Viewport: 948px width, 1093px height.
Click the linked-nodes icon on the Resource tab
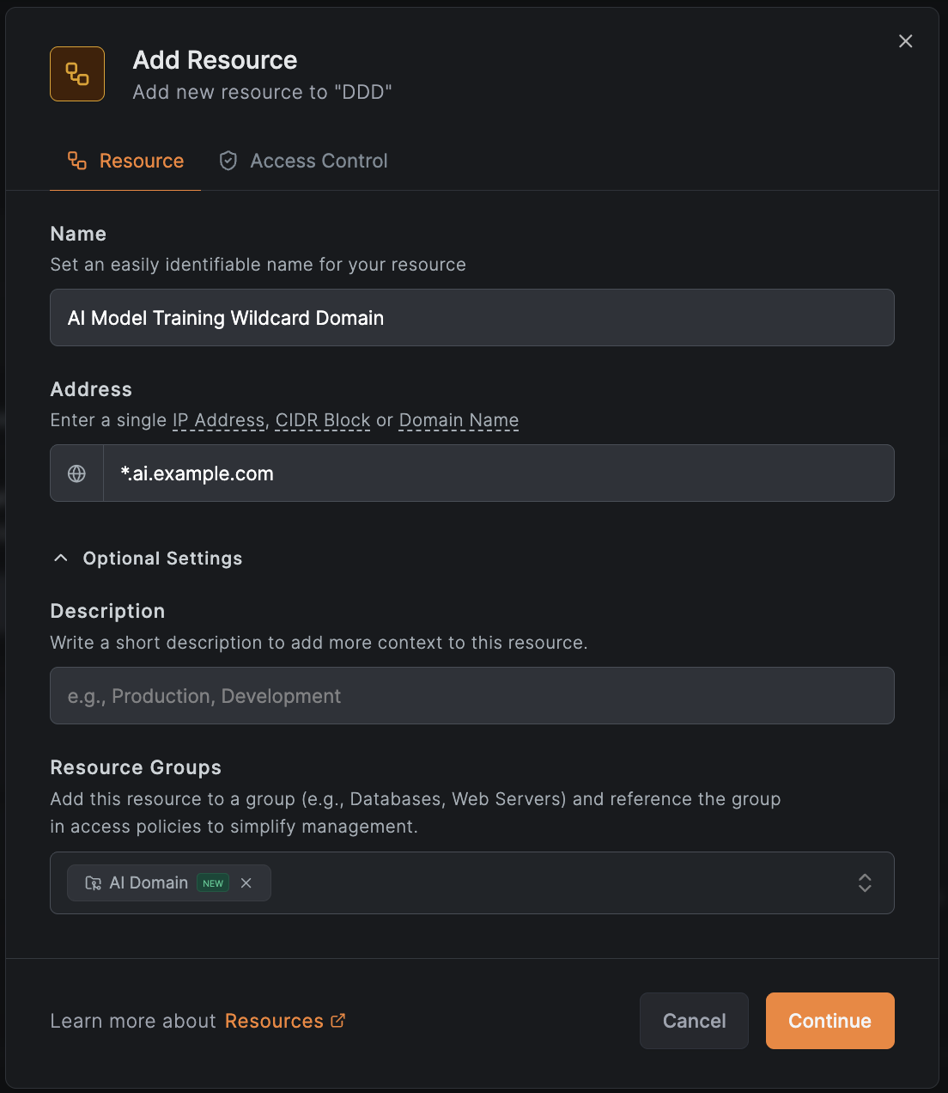pyautogui.click(x=76, y=161)
